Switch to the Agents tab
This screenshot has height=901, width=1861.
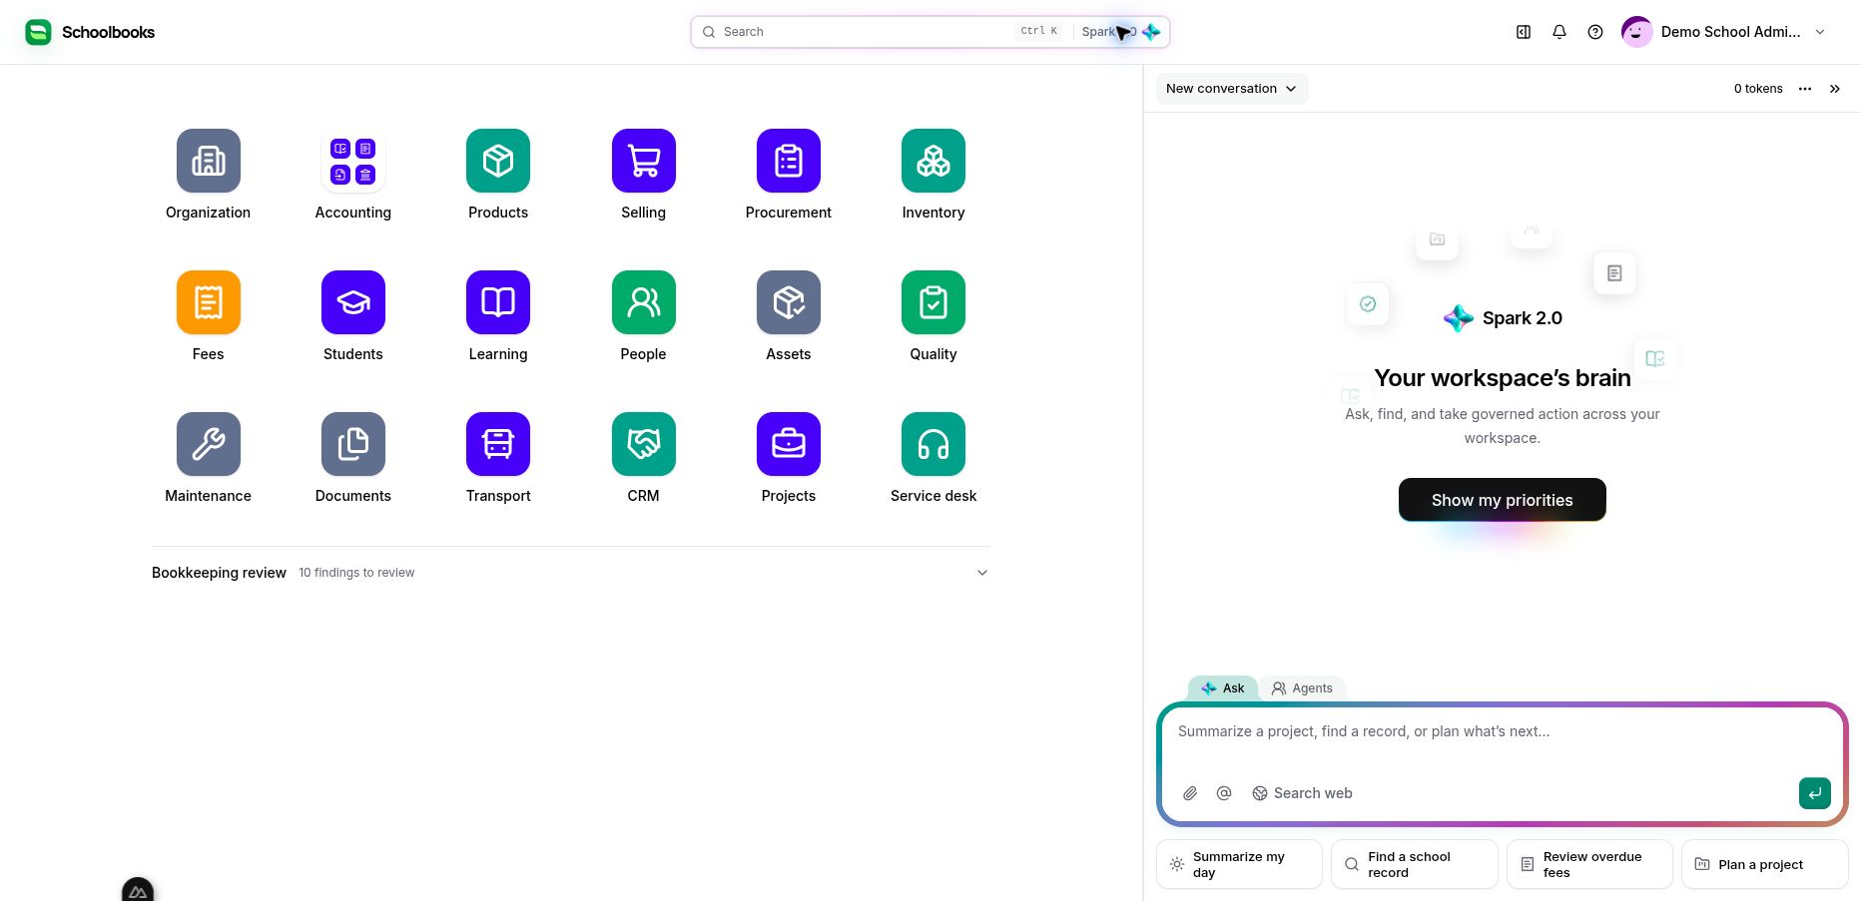[1302, 688]
